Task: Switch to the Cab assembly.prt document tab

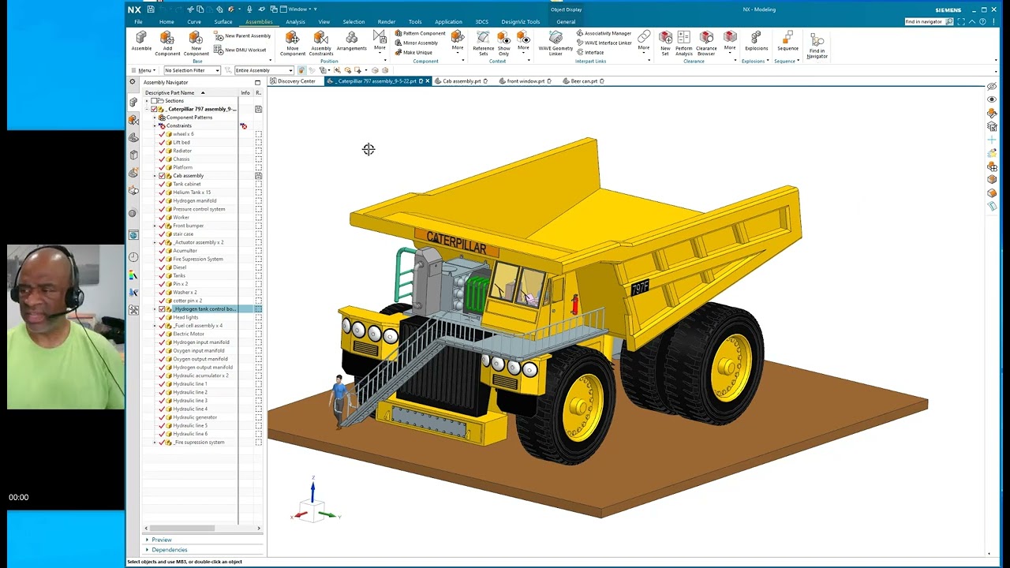Action: coord(462,81)
